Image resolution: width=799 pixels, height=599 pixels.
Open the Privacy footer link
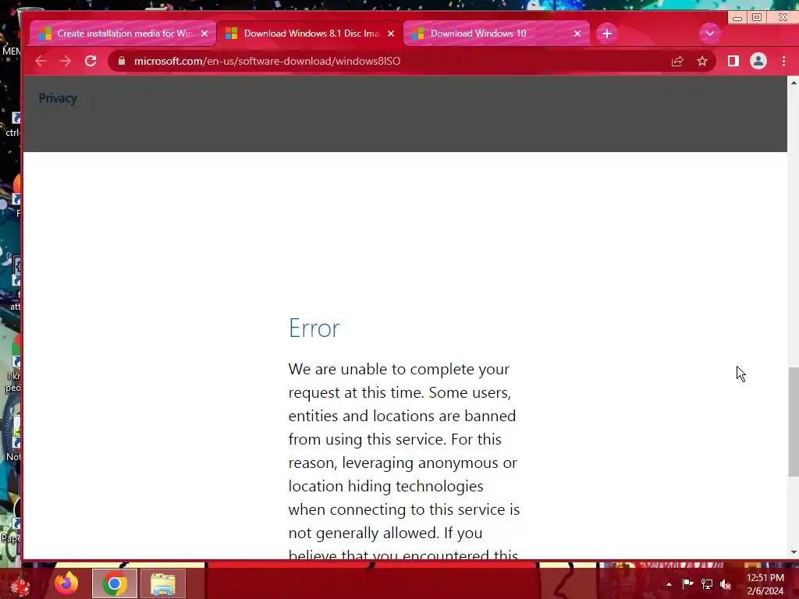[58, 97]
